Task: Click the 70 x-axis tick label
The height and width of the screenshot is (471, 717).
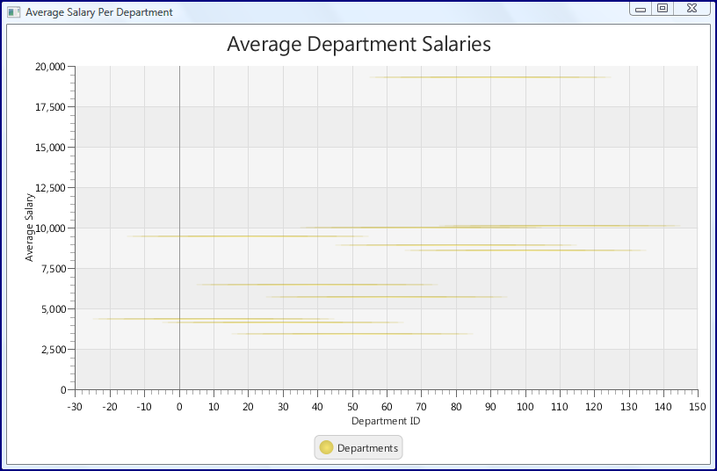Action: (421, 407)
